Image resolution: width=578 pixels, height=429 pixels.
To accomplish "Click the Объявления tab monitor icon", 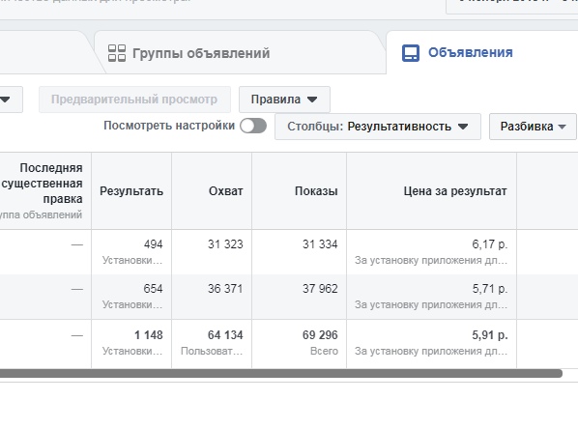I will tap(410, 53).
